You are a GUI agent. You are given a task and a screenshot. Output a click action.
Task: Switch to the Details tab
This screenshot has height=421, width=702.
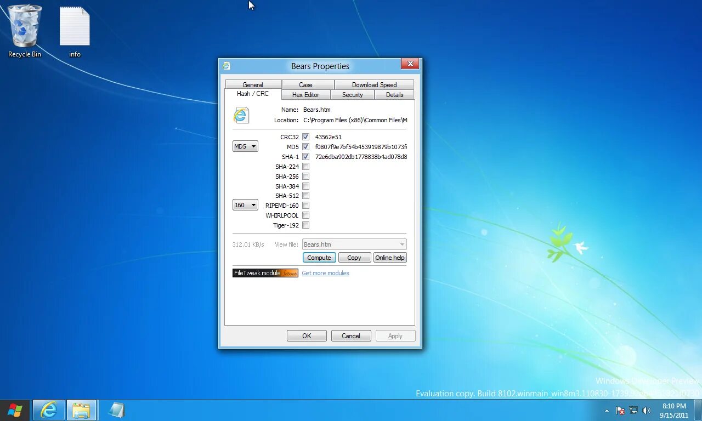[394, 95]
